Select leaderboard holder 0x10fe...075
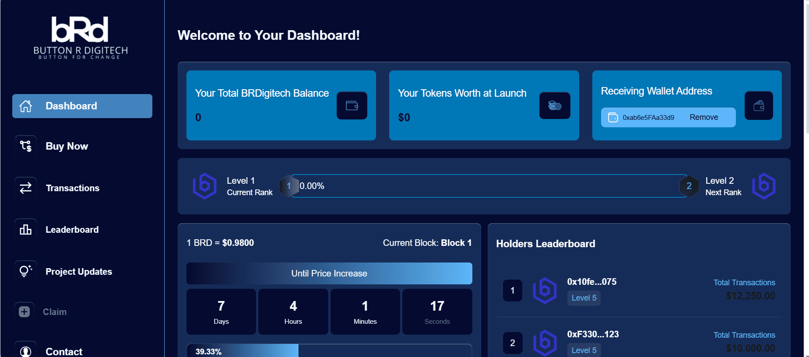The image size is (809, 357). point(591,282)
